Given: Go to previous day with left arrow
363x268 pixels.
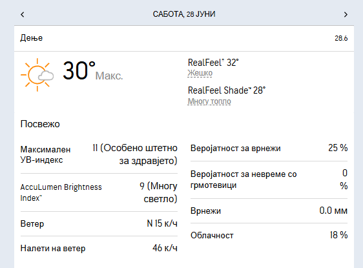Looking at the screenshot, I should pyautogui.click(x=23, y=15).
